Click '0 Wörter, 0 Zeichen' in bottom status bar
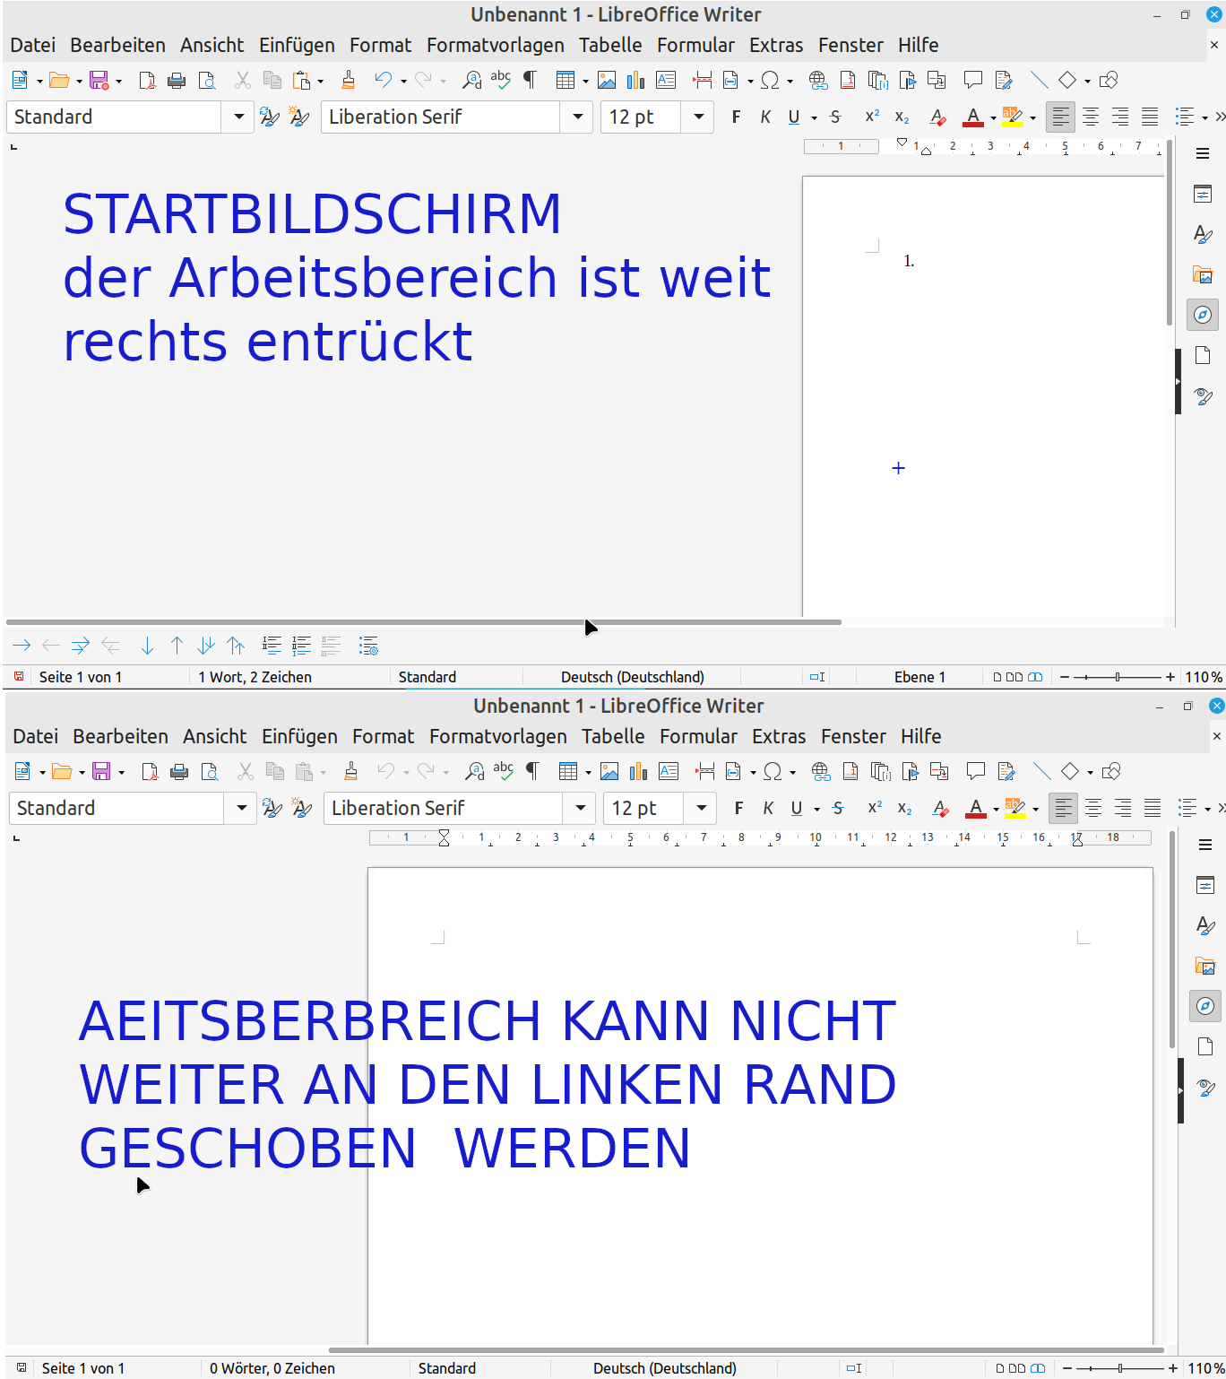1226x1379 pixels. pos(272,1368)
